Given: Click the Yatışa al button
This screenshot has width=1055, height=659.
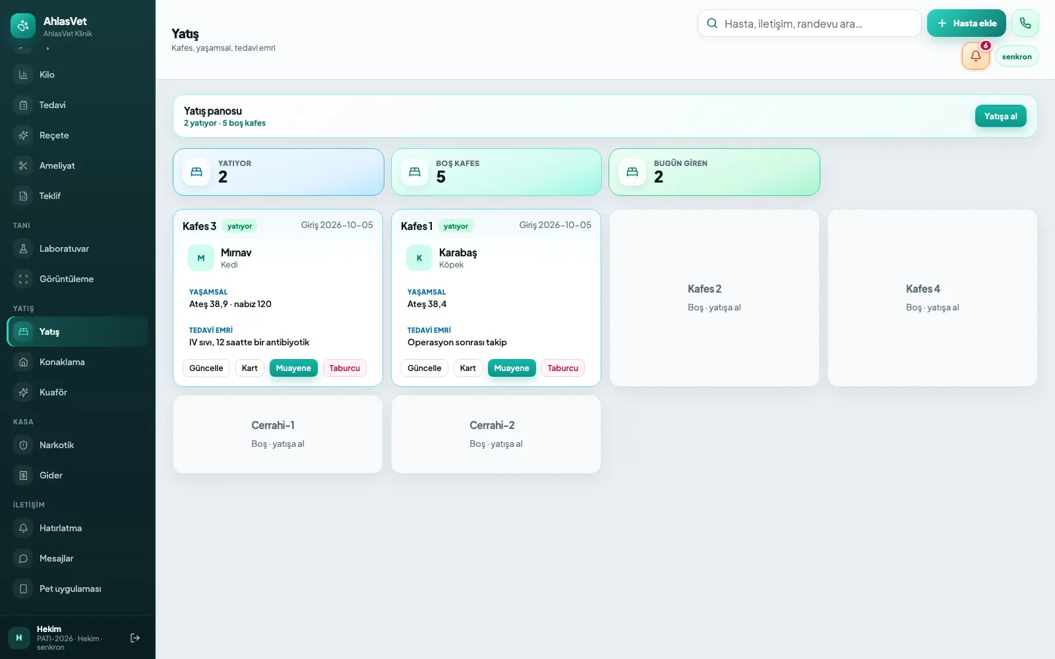Looking at the screenshot, I should 1001,116.
